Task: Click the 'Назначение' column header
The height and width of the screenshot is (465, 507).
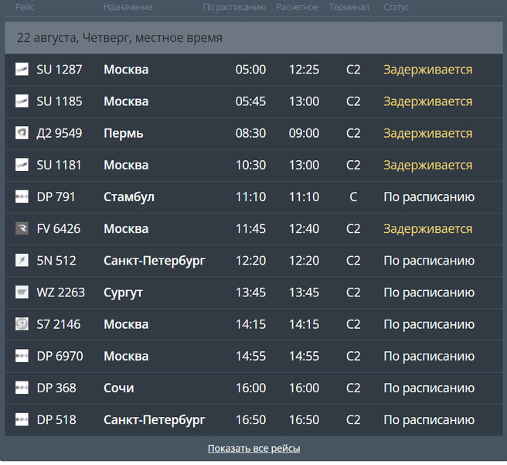Action: click(128, 7)
